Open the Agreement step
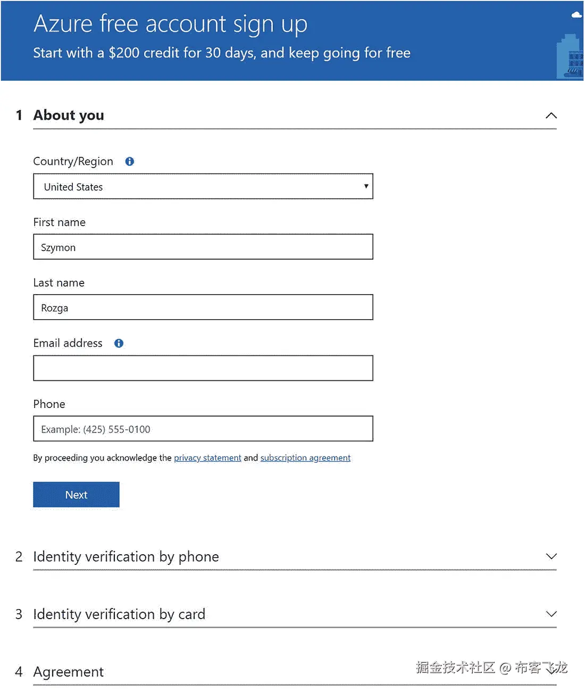The image size is (585, 692). [69, 672]
